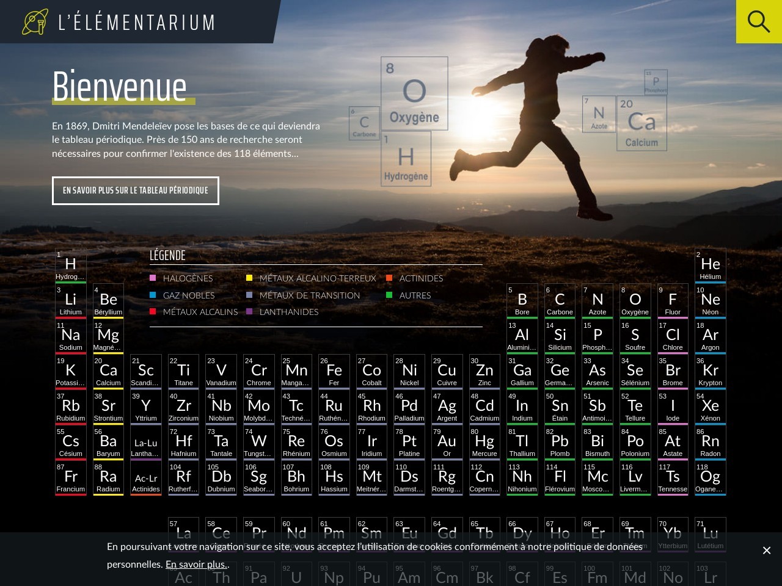Open the Krypton (Kr) element tile
The width and height of the screenshot is (782, 586).
711,372
